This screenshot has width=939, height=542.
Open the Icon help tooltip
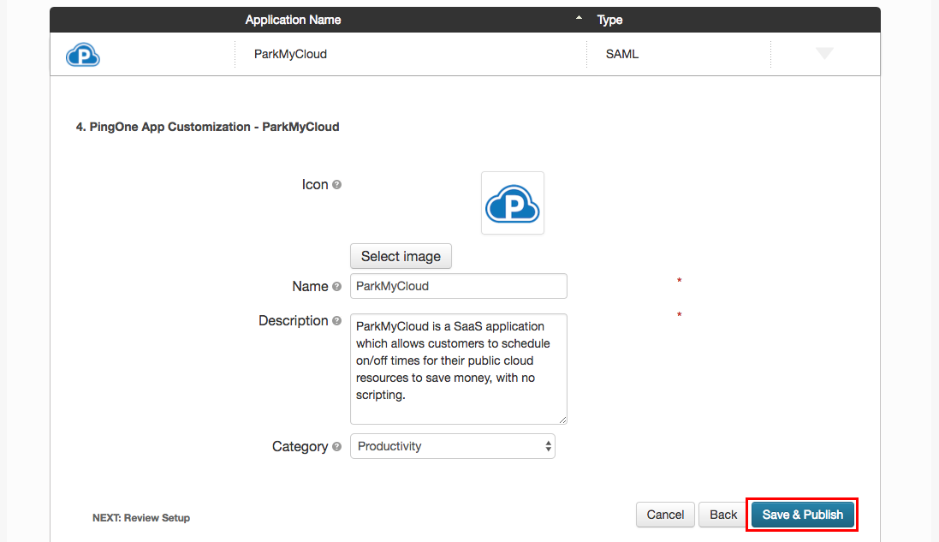337,184
